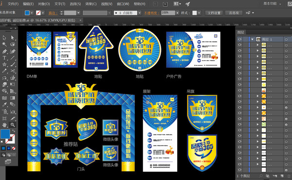Open the 文件(F) menu
Image resolution: width=292 pixels, height=180 pixels.
13,4
